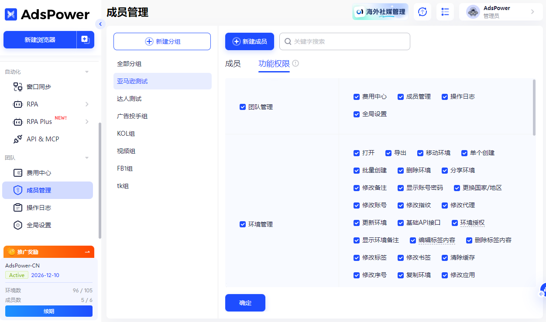Click inside the 关键字搜索 search field
This screenshot has height=322, width=546.
click(x=344, y=41)
